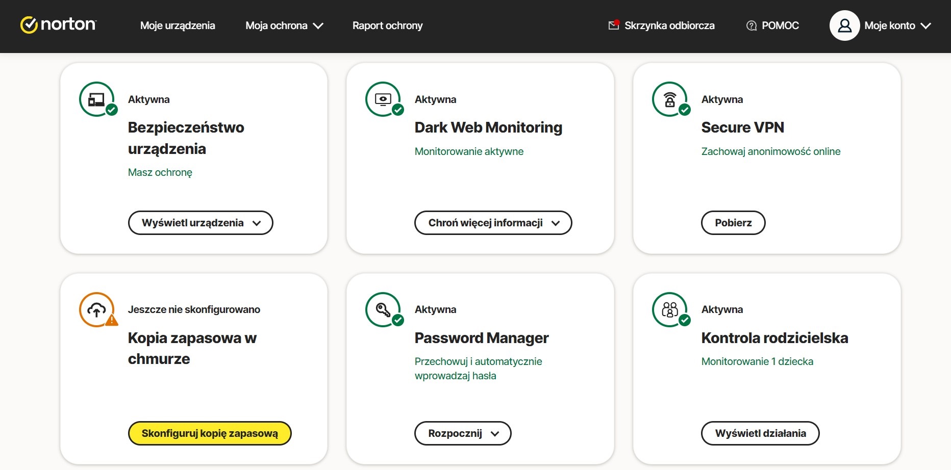
Task: Click the cloud backup upload icon
Action: pos(97,309)
